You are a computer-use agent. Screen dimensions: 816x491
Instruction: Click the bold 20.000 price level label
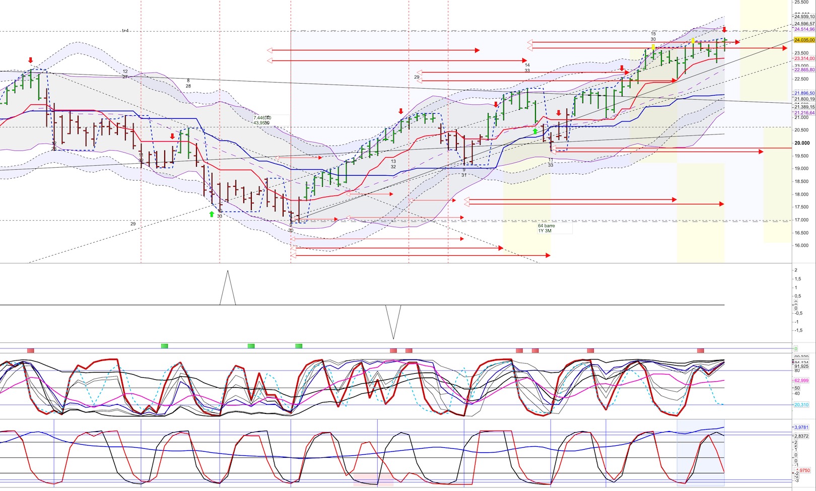tap(802, 143)
